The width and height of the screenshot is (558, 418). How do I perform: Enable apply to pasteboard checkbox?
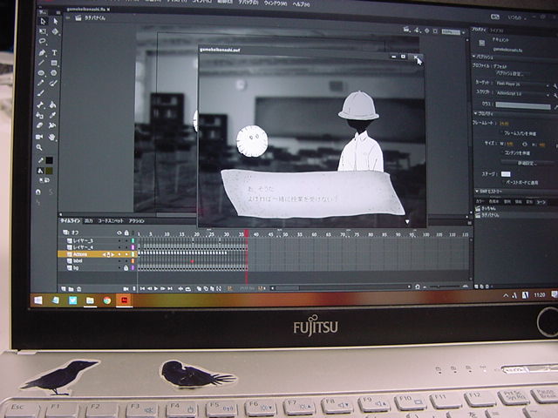click(503, 182)
